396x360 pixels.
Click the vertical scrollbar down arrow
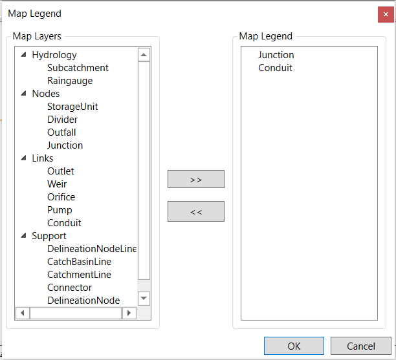(144, 299)
